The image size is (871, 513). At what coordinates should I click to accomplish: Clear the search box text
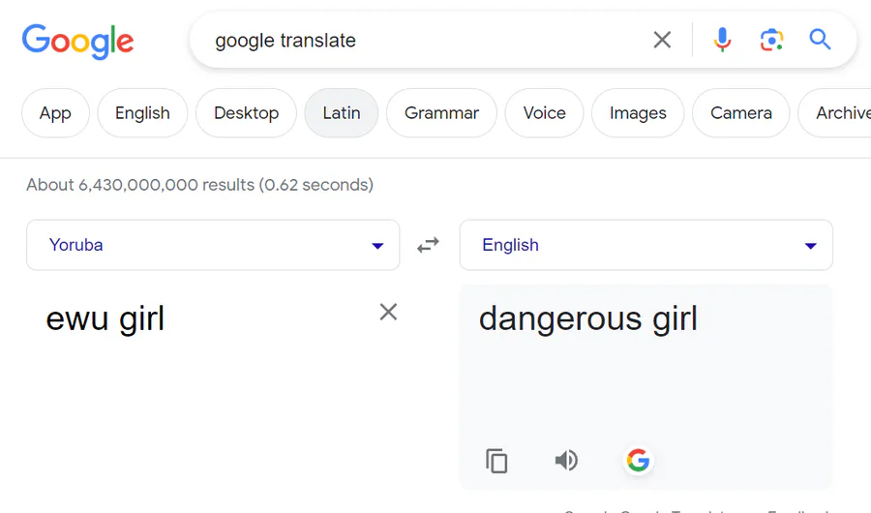coord(662,40)
